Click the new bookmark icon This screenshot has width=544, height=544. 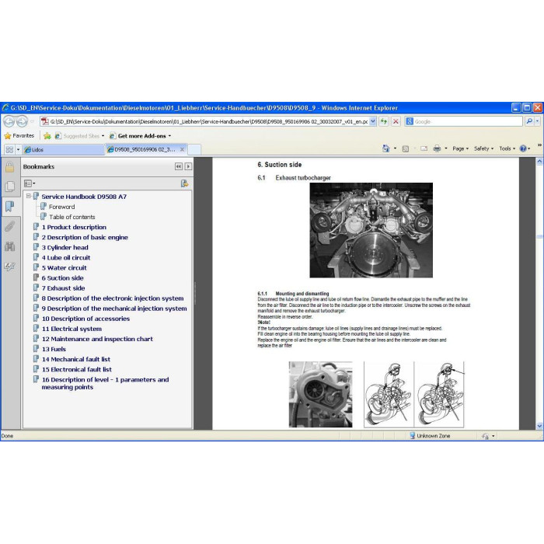pos(184,183)
